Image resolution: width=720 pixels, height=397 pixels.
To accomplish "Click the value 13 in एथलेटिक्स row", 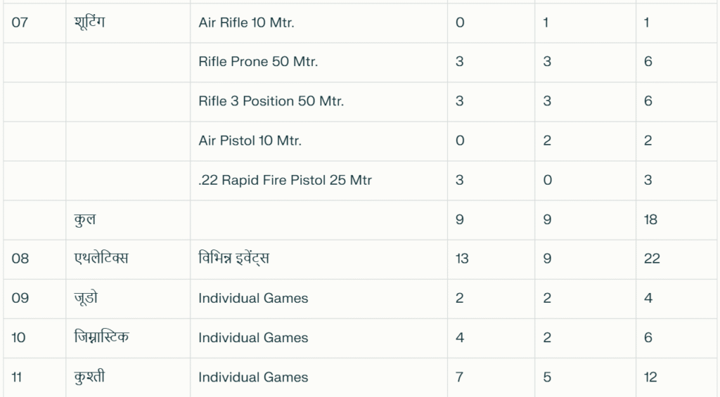I will [x=462, y=259].
